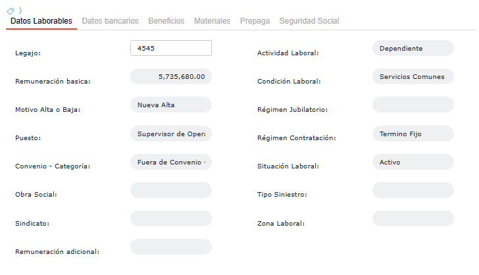The height and width of the screenshot is (275, 479).
Task: Click the chevron arrow beside the tag
Action: [20, 11]
